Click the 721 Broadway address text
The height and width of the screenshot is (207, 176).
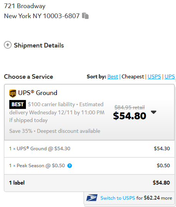[25, 6]
